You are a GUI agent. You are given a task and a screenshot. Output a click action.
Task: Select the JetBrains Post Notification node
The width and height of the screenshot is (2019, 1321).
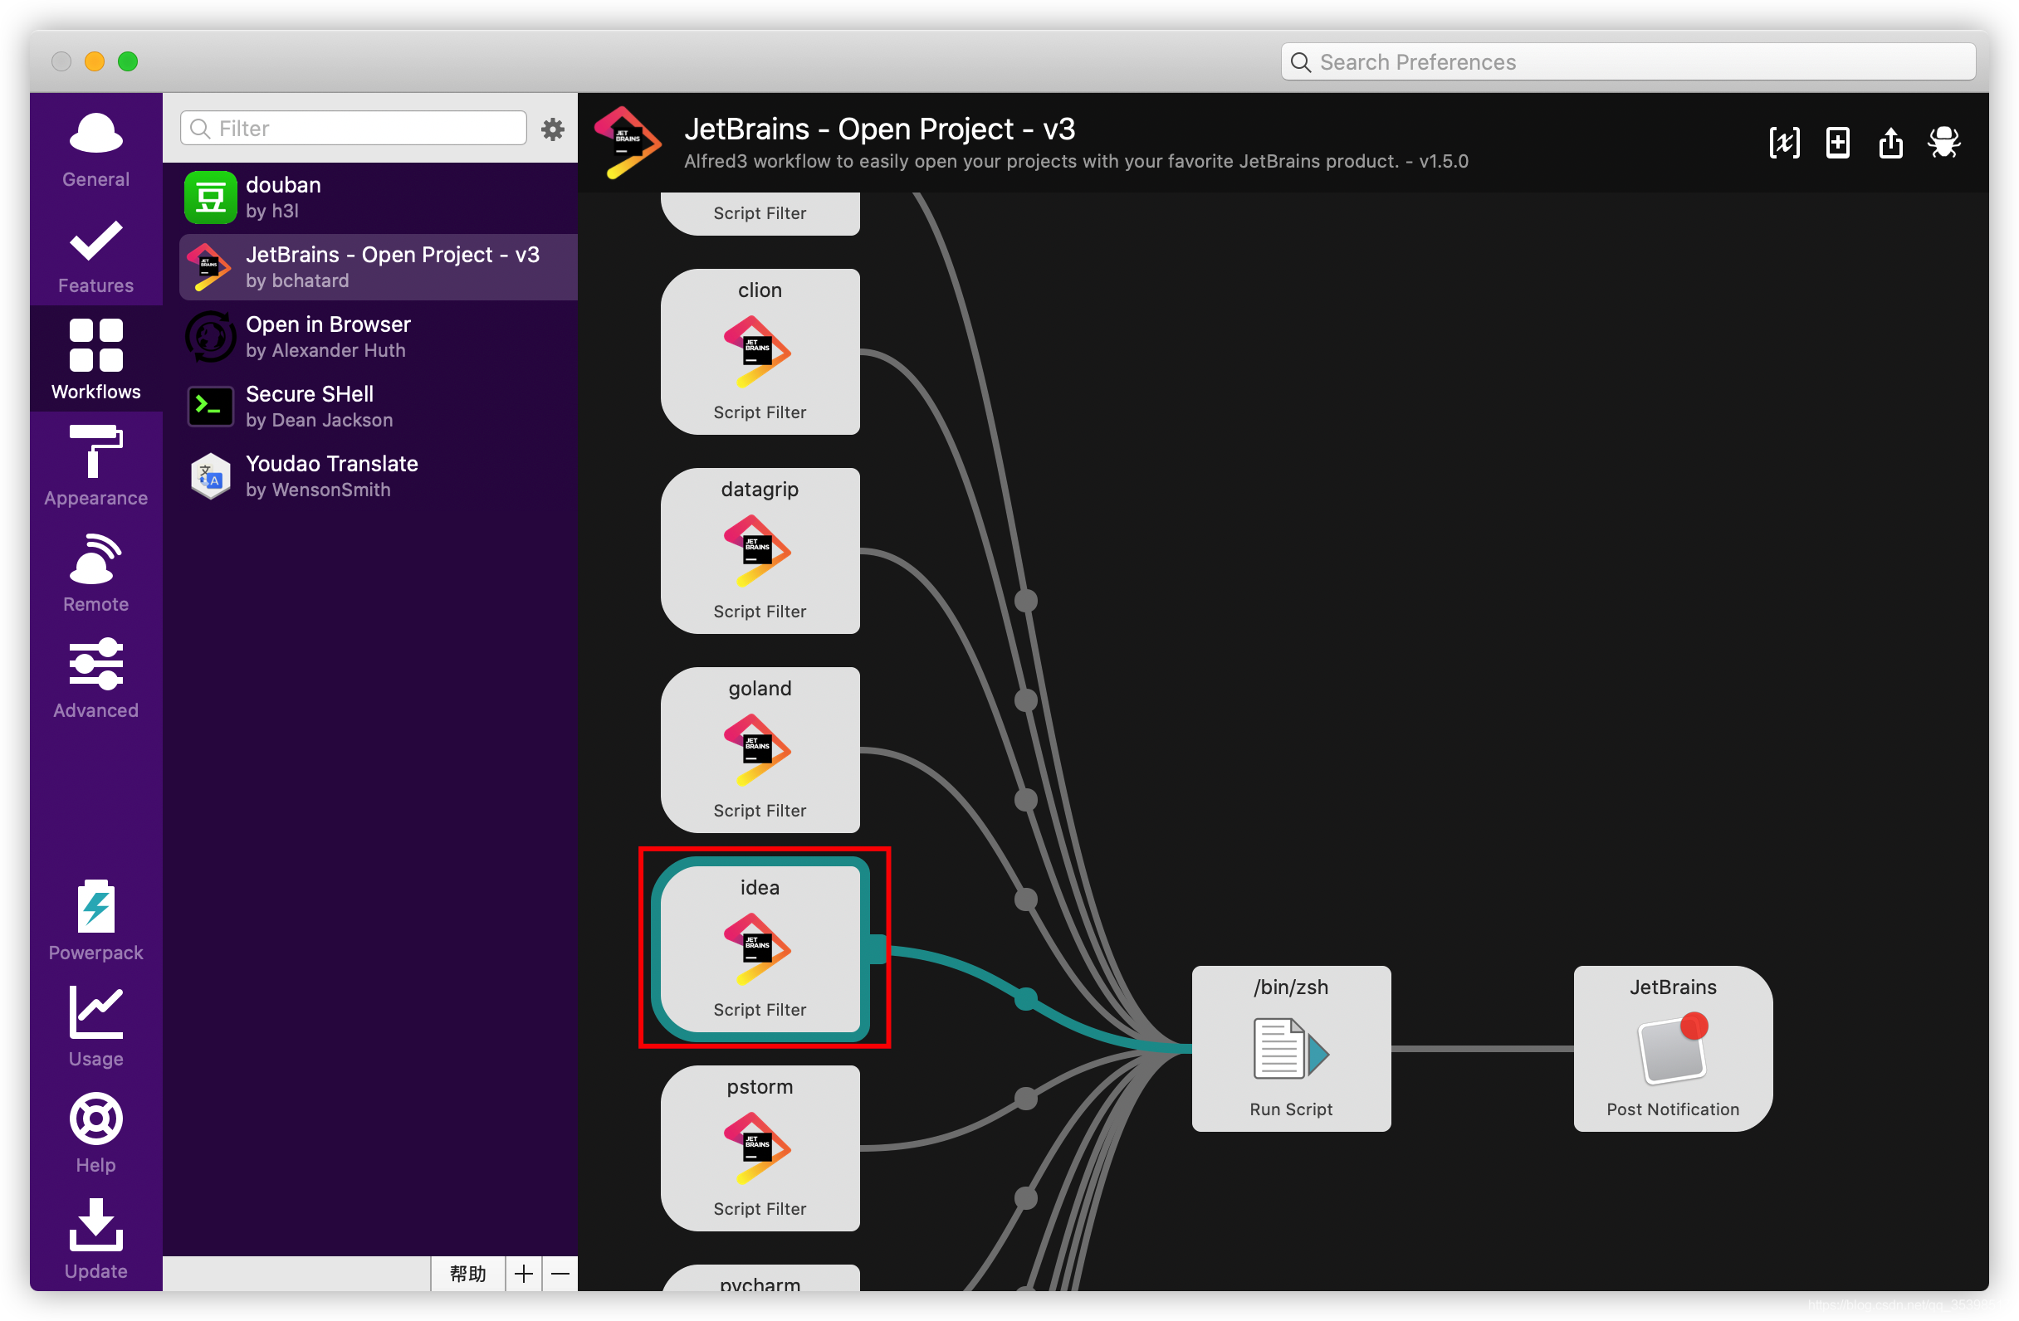click(1673, 1049)
